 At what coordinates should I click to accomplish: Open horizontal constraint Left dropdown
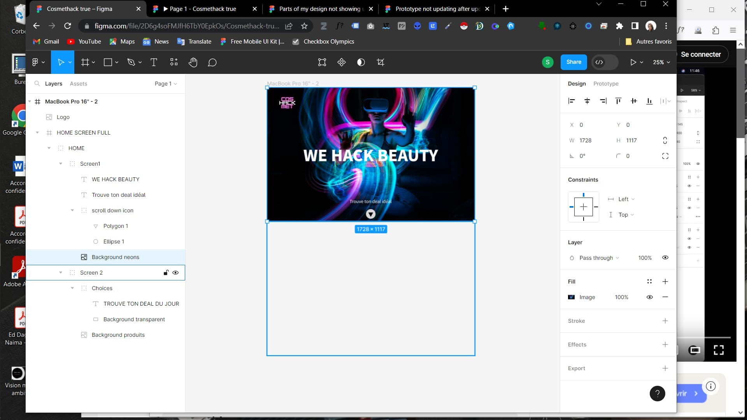click(x=626, y=199)
